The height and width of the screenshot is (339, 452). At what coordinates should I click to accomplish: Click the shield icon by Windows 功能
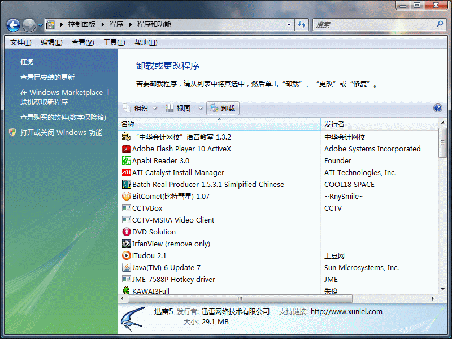pos(12,132)
